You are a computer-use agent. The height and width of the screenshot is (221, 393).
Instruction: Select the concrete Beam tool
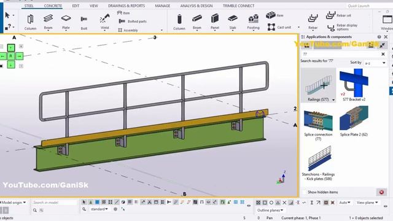pos(197,21)
